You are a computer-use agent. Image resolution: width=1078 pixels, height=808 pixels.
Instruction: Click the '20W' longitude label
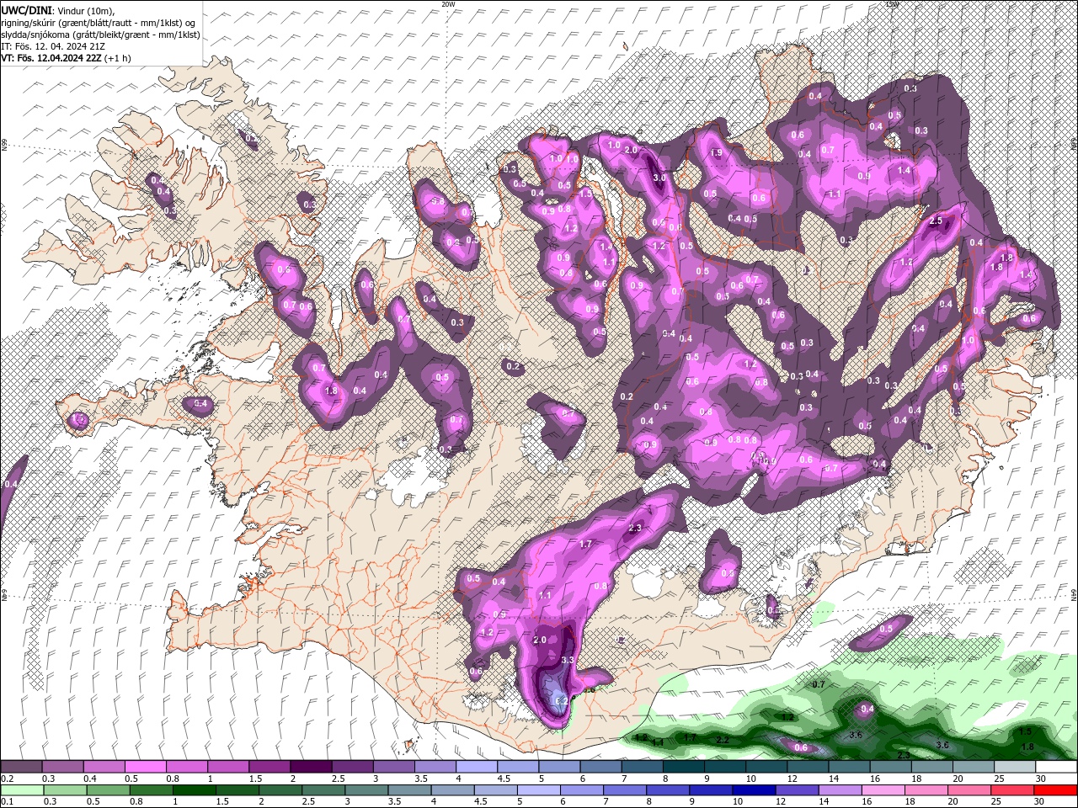[x=448, y=4]
